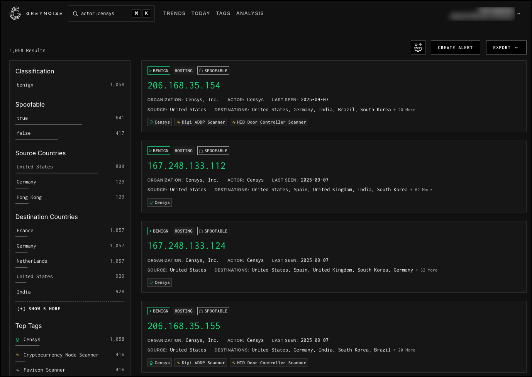This screenshot has height=377, width=532.
Task: Click the bulk analysis icon button beside Create Alert
Action: pyautogui.click(x=418, y=48)
